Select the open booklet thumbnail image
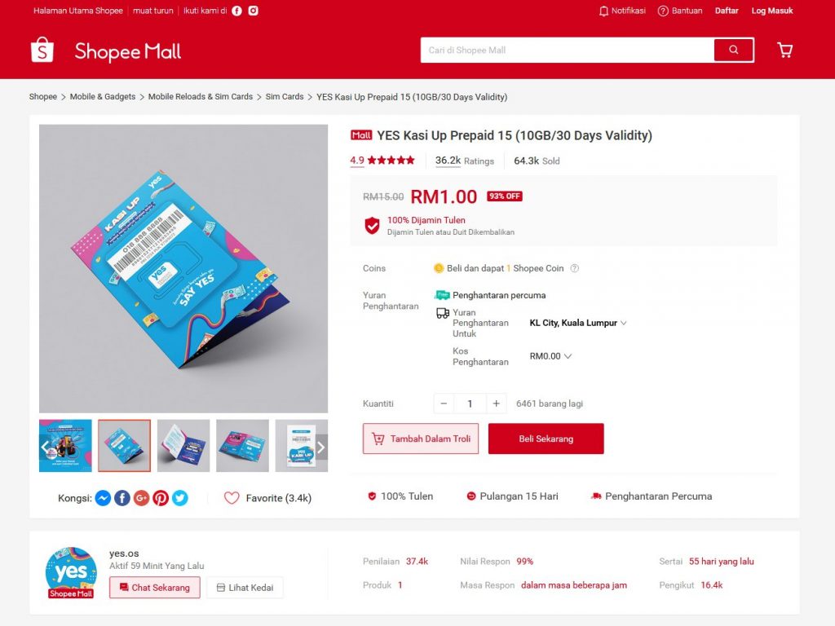Screen dimensions: 835x626 coord(183,446)
